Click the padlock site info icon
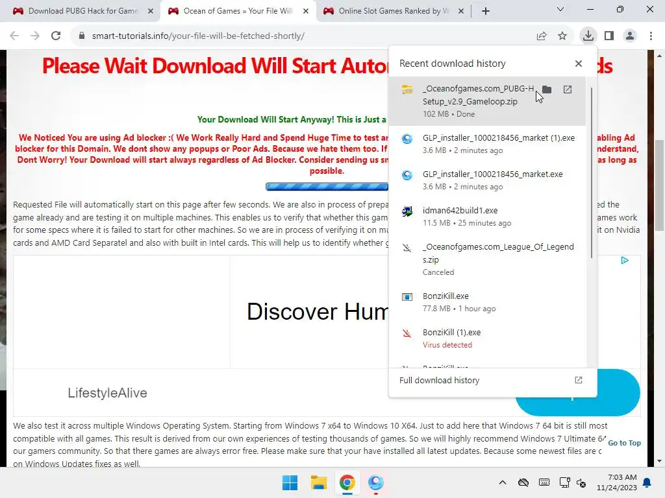The height and width of the screenshot is (498, 665). point(82,36)
